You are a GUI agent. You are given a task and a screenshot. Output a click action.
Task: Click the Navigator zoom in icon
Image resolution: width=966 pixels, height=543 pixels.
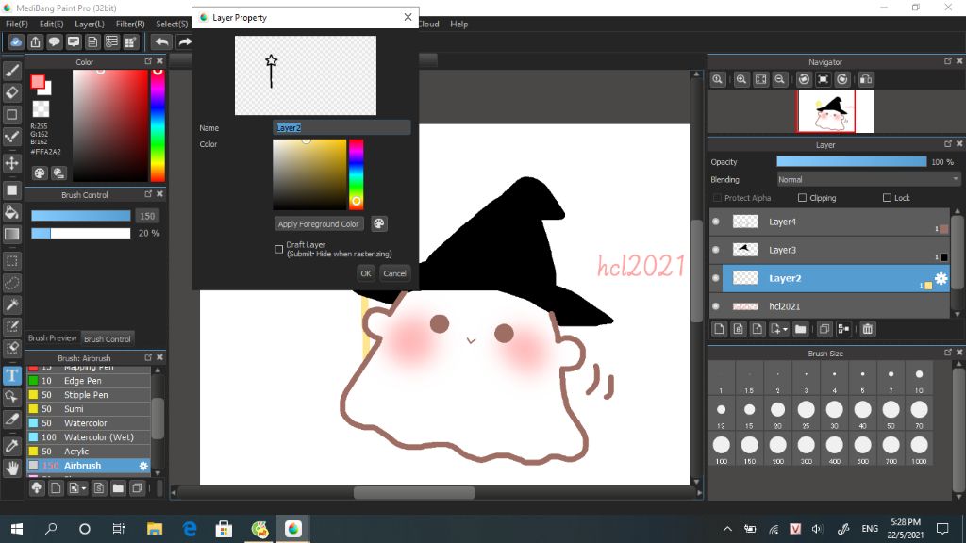pos(741,79)
